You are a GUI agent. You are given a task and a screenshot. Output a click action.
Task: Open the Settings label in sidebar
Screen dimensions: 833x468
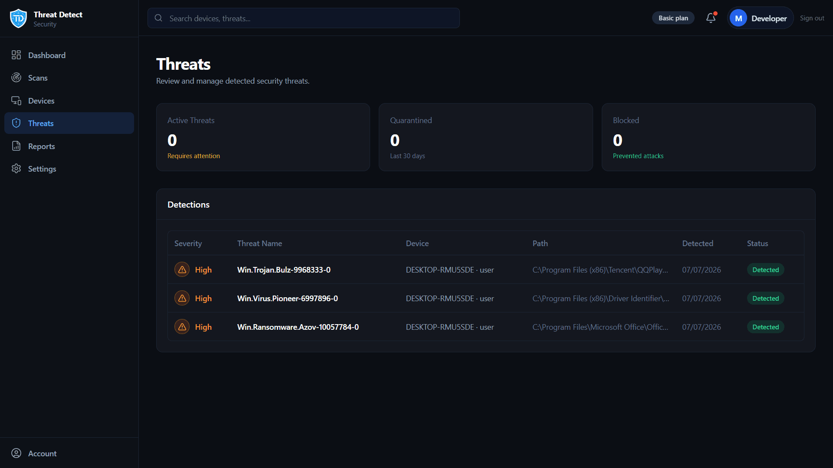(42, 169)
